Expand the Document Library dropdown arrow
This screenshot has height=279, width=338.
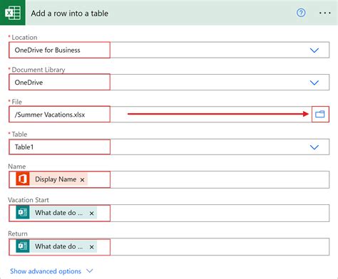click(314, 83)
